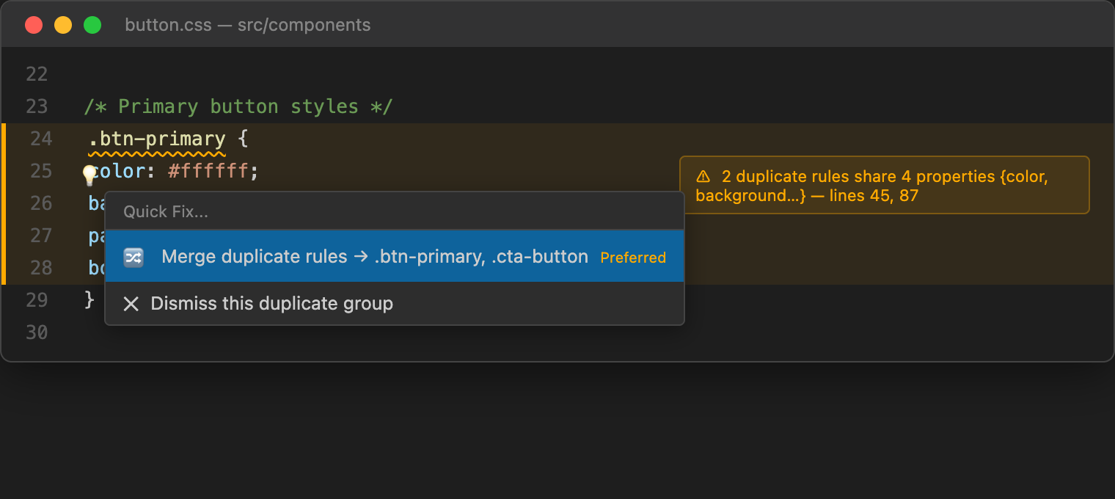Screen dimensions: 1115x499
Task: Click the closing brace on line 29
Action: pyautogui.click(x=89, y=299)
